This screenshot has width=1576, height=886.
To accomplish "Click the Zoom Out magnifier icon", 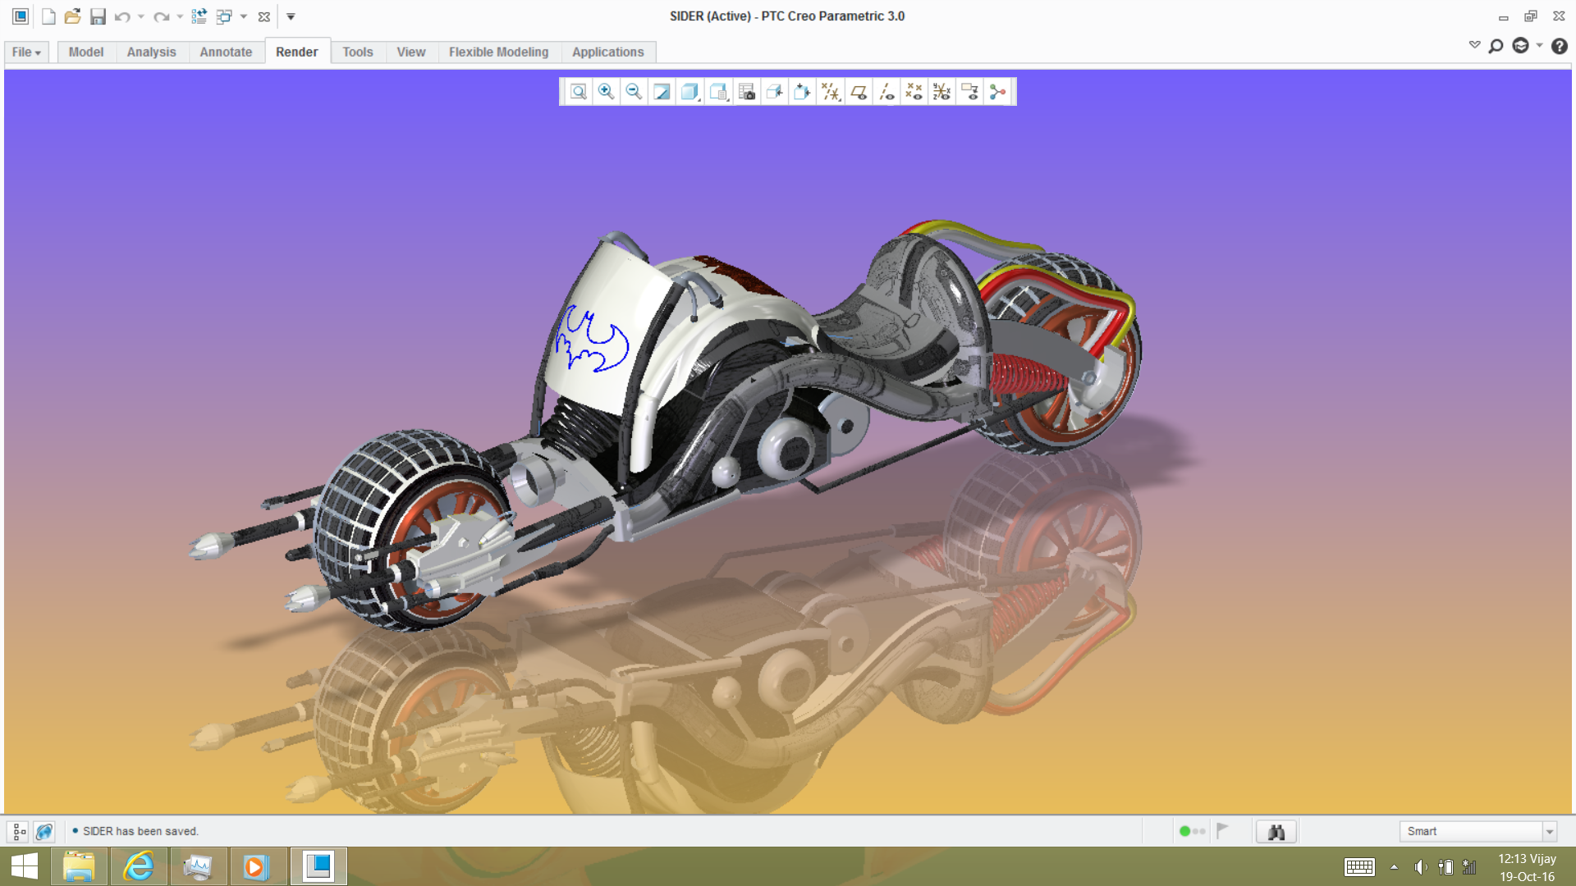I will pos(634,92).
